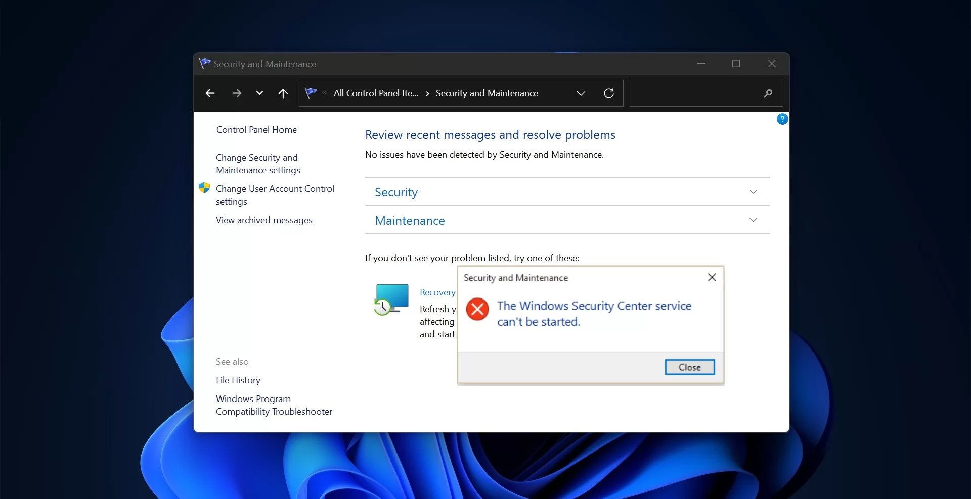
Task: Click the breadcrumb separator arrow
Action: point(428,93)
